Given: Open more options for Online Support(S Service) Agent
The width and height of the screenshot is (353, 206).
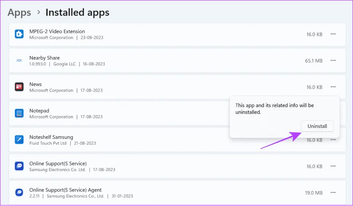Looking at the screenshot, I should click(x=333, y=192).
